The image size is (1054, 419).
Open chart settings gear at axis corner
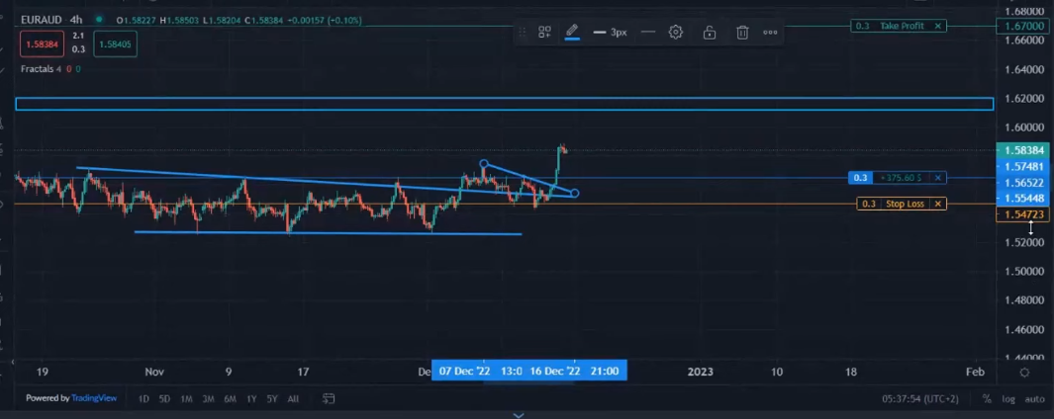(x=1024, y=372)
